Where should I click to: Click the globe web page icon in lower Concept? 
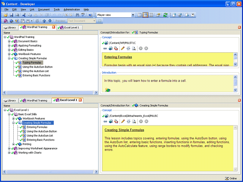[110, 121]
